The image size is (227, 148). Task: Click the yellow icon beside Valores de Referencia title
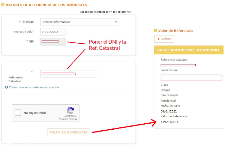click(x=3, y=5)
